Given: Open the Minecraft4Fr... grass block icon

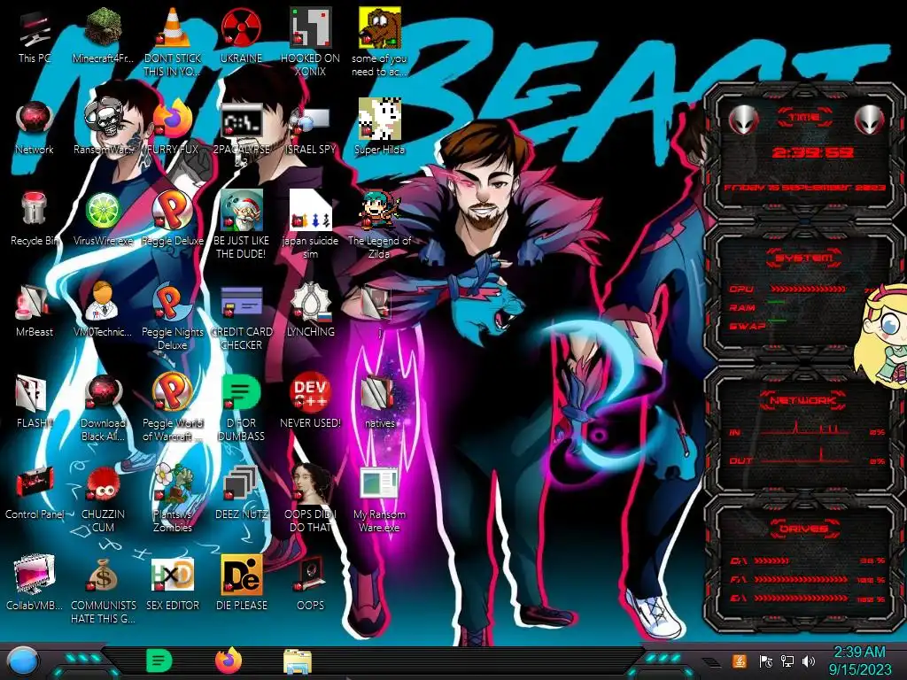Looking at the screenshot, I should (x=103, y=27).
